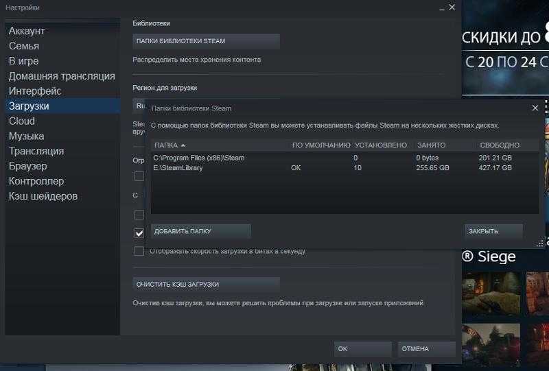Click the 427.17 GB free space cell
Image resolution: width=549 pixels, height=371 pixels.
(x=495, y=168)
